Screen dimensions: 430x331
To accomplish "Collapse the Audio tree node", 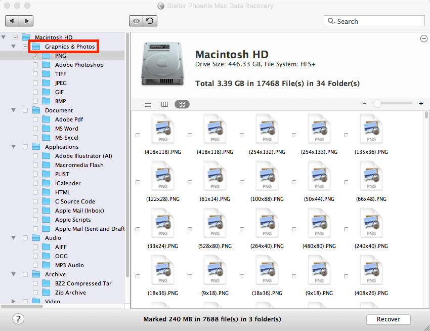I will point(14,238).
